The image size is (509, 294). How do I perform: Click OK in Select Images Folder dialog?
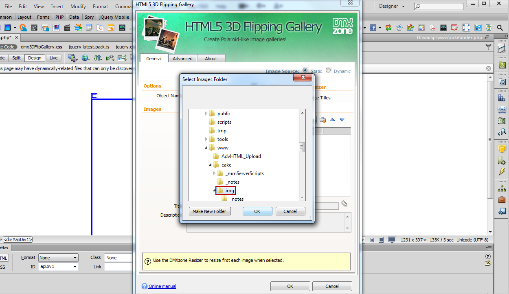[257, 211]
